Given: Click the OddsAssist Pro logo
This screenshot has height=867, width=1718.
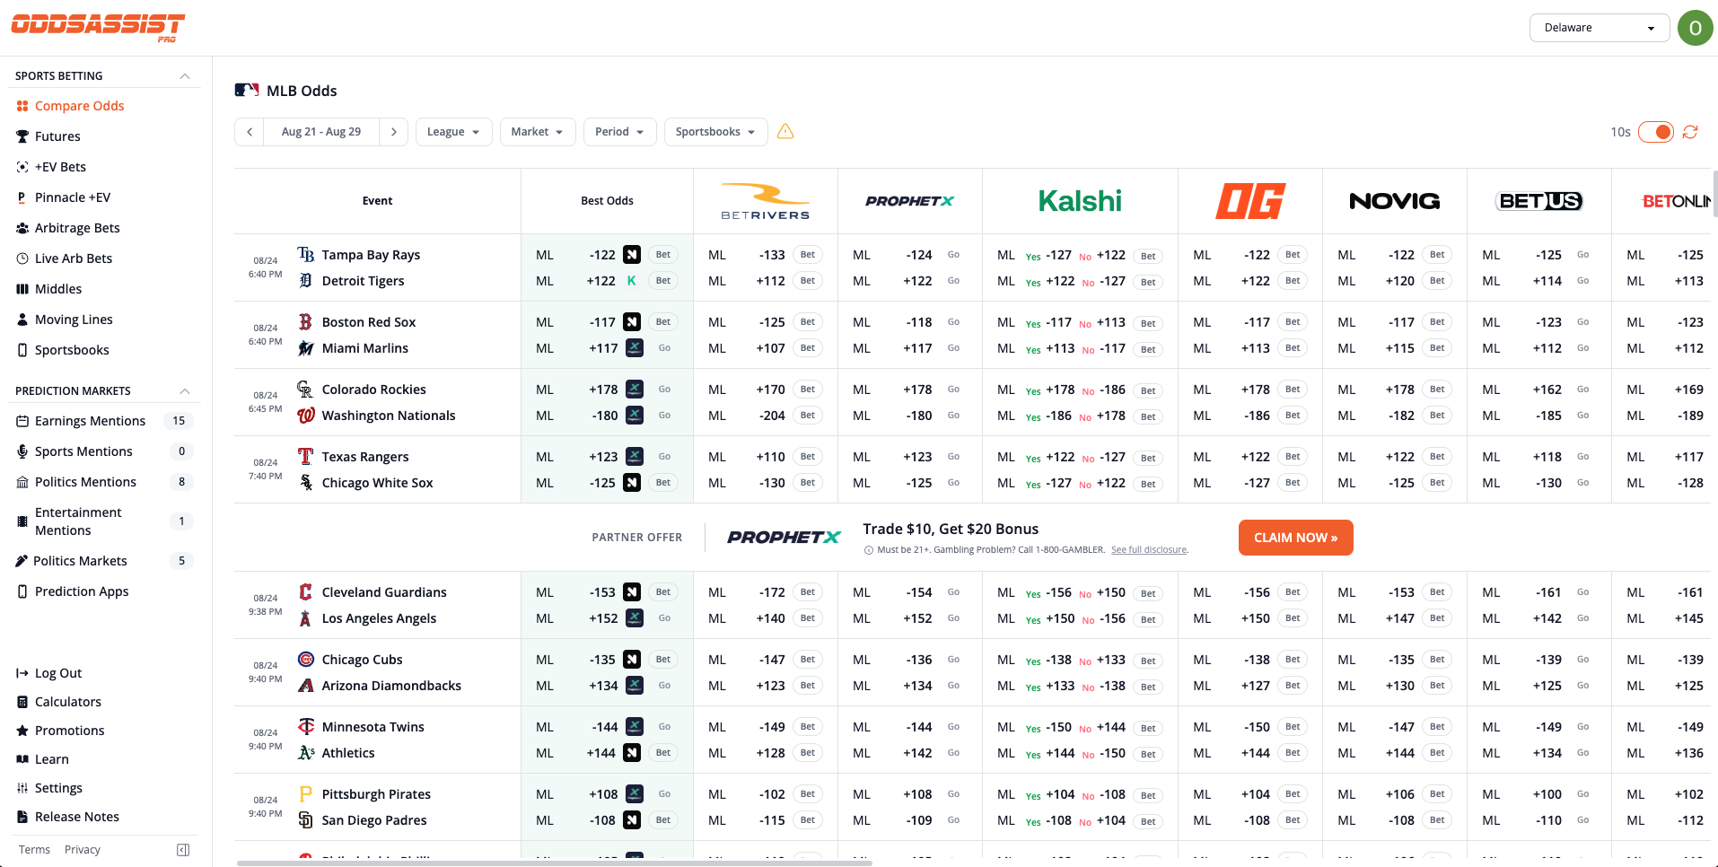Looking at the screenshot, I should (x=98, y=28).
